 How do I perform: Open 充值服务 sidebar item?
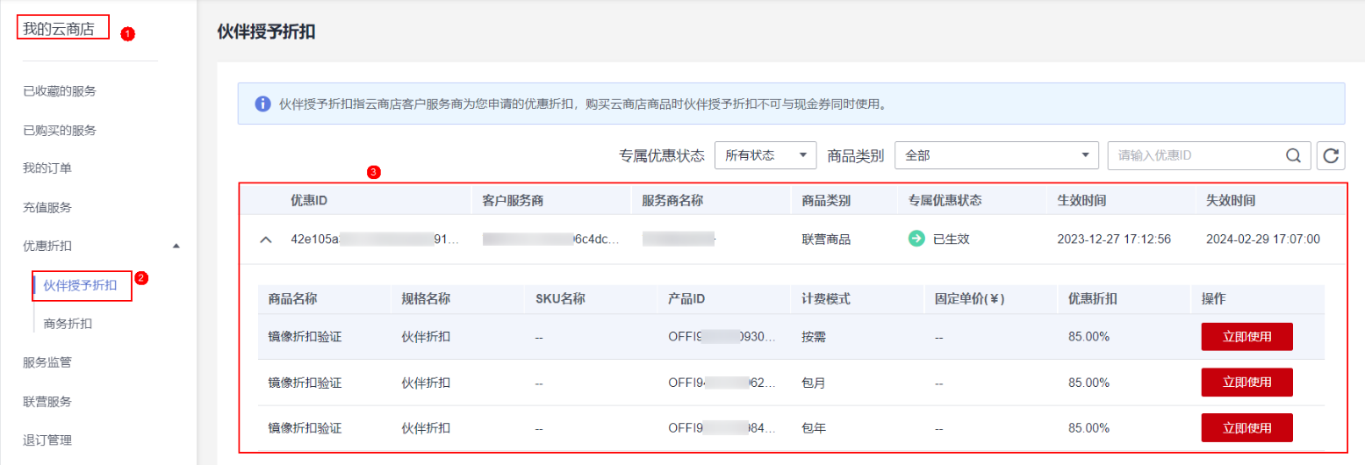click(47, 207)
